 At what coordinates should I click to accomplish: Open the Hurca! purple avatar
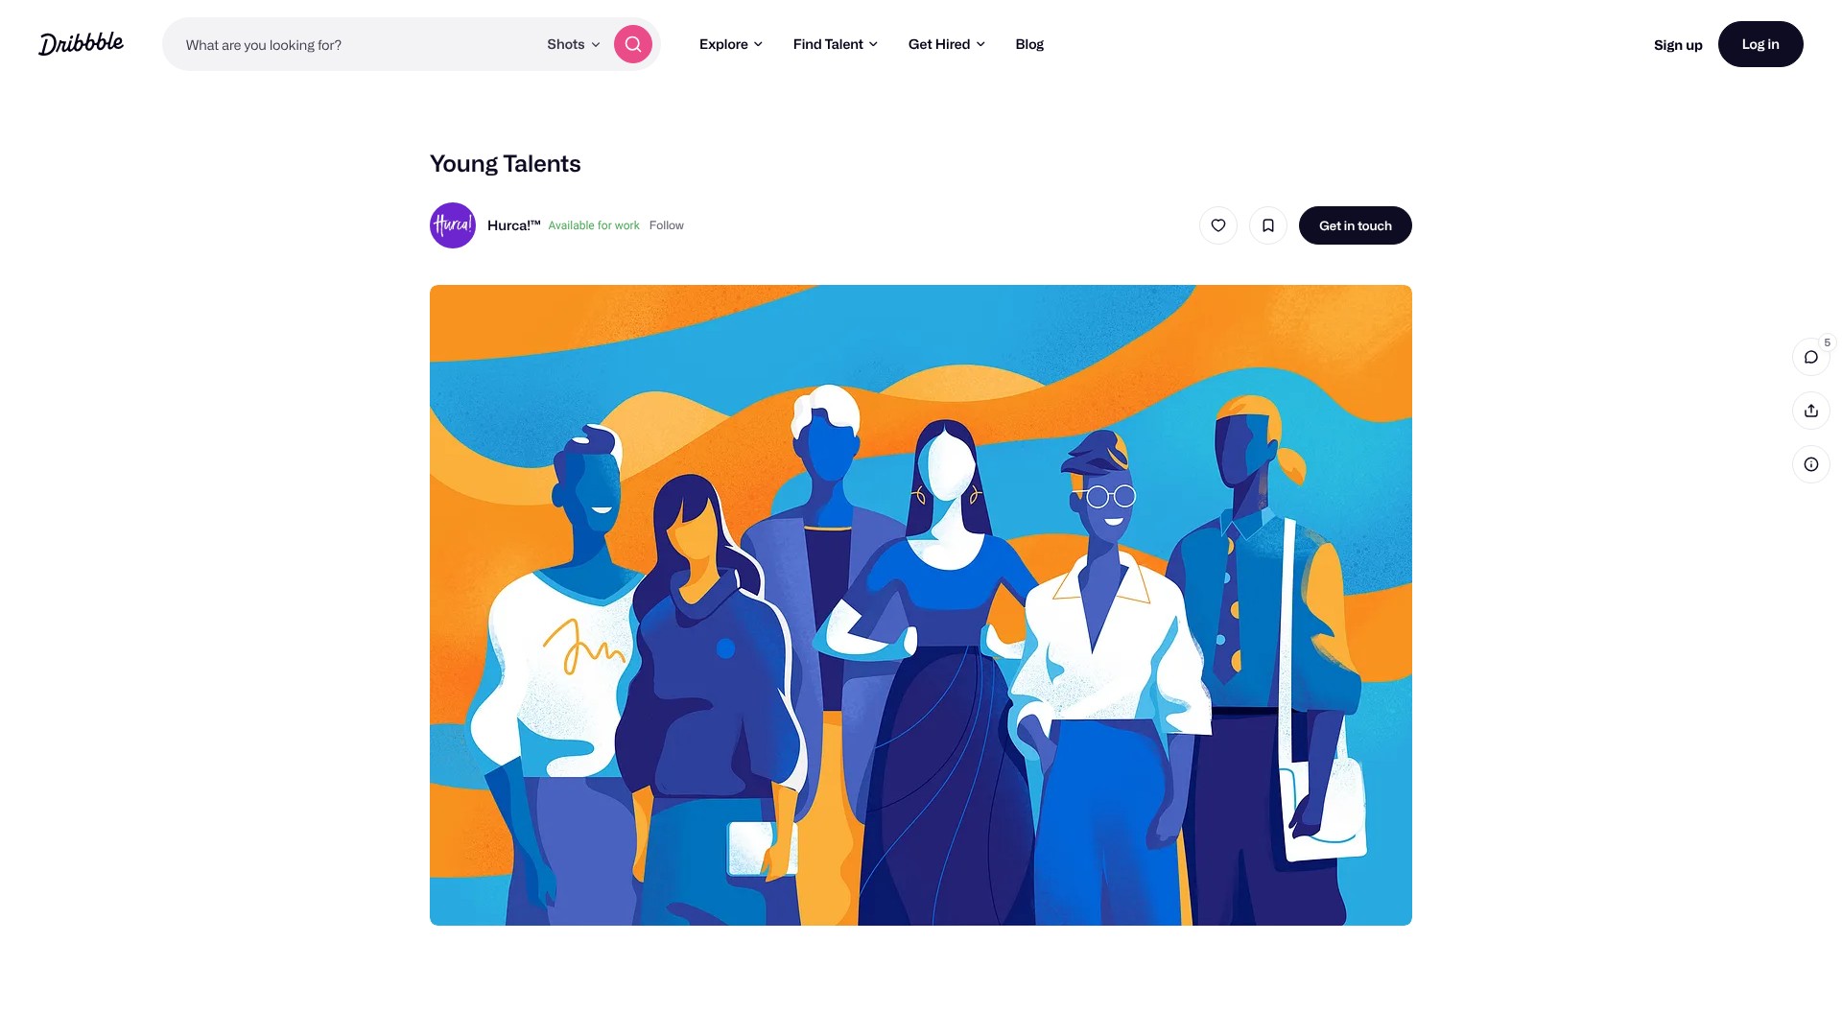pos(453,225)
